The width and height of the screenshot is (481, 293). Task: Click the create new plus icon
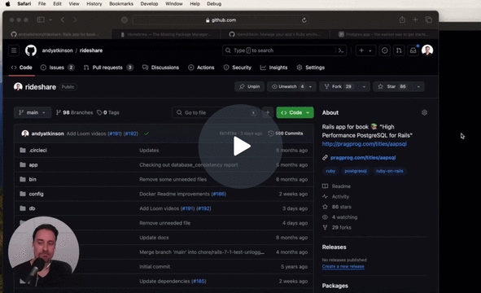tap(361, 50)
